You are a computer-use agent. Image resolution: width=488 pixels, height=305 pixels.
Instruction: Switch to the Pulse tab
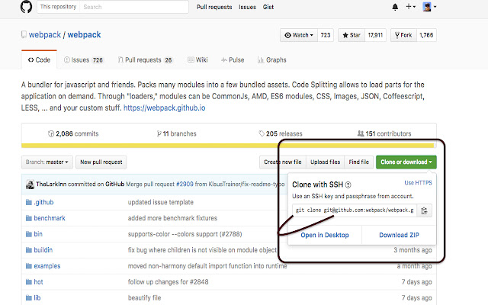(233, 59)
